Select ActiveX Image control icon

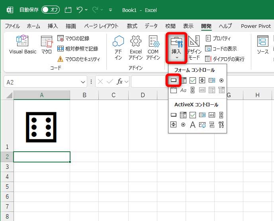pyautogui.click(x=202, y=125)
